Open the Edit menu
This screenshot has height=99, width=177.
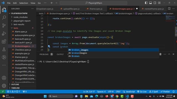(15, 3)
